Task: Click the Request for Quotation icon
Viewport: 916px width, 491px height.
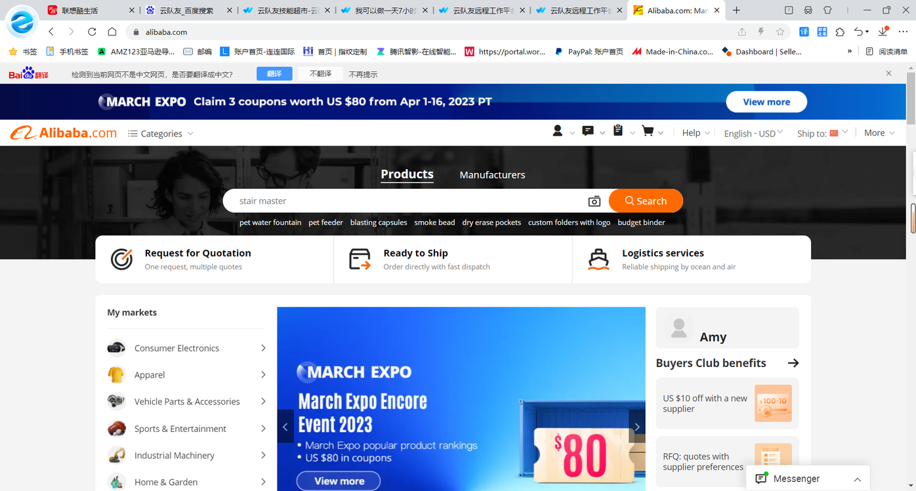Action: [x=121, y=260]
